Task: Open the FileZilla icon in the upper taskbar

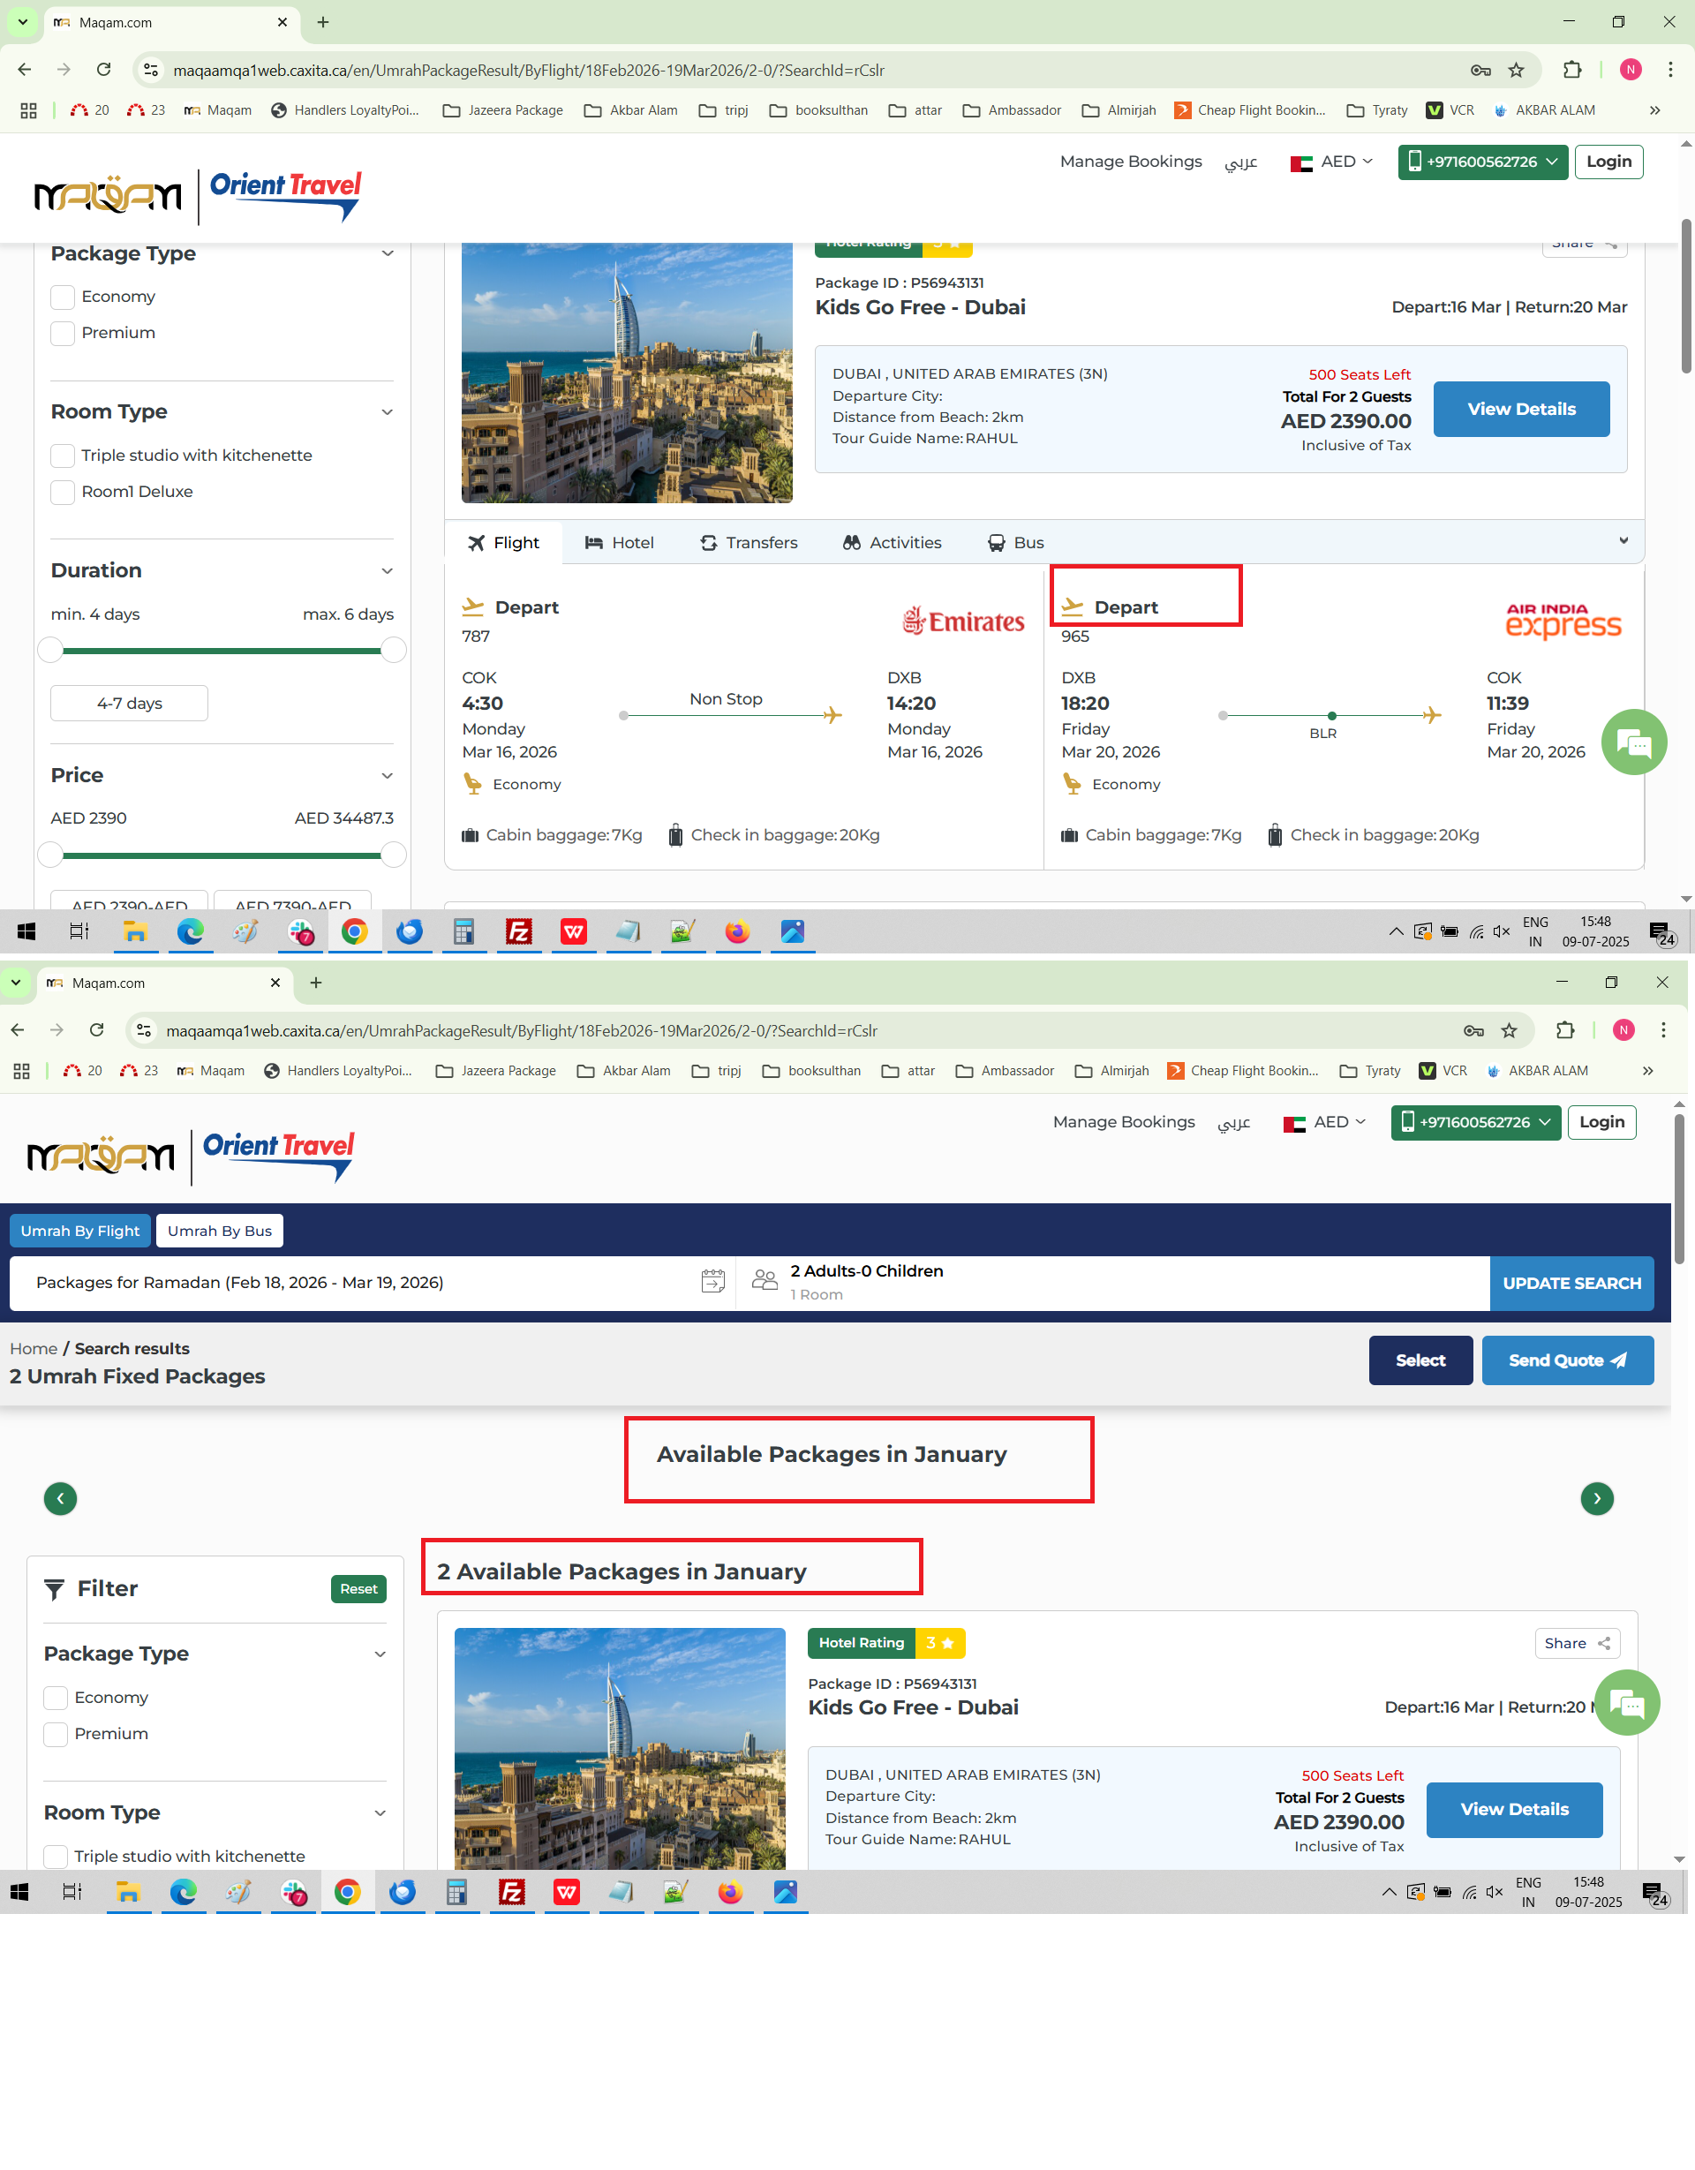Action: 518,931
